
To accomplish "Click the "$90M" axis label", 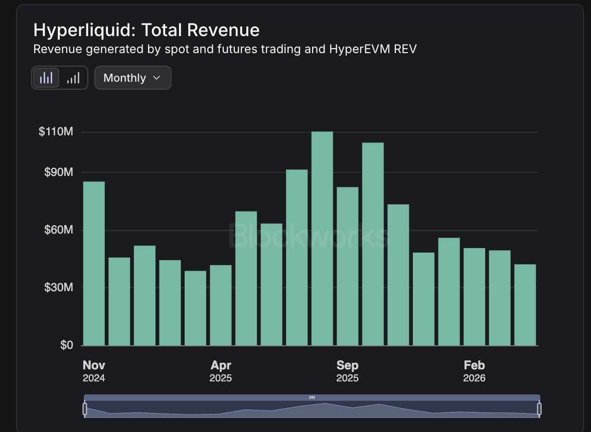I will click(x=58, y=172).
